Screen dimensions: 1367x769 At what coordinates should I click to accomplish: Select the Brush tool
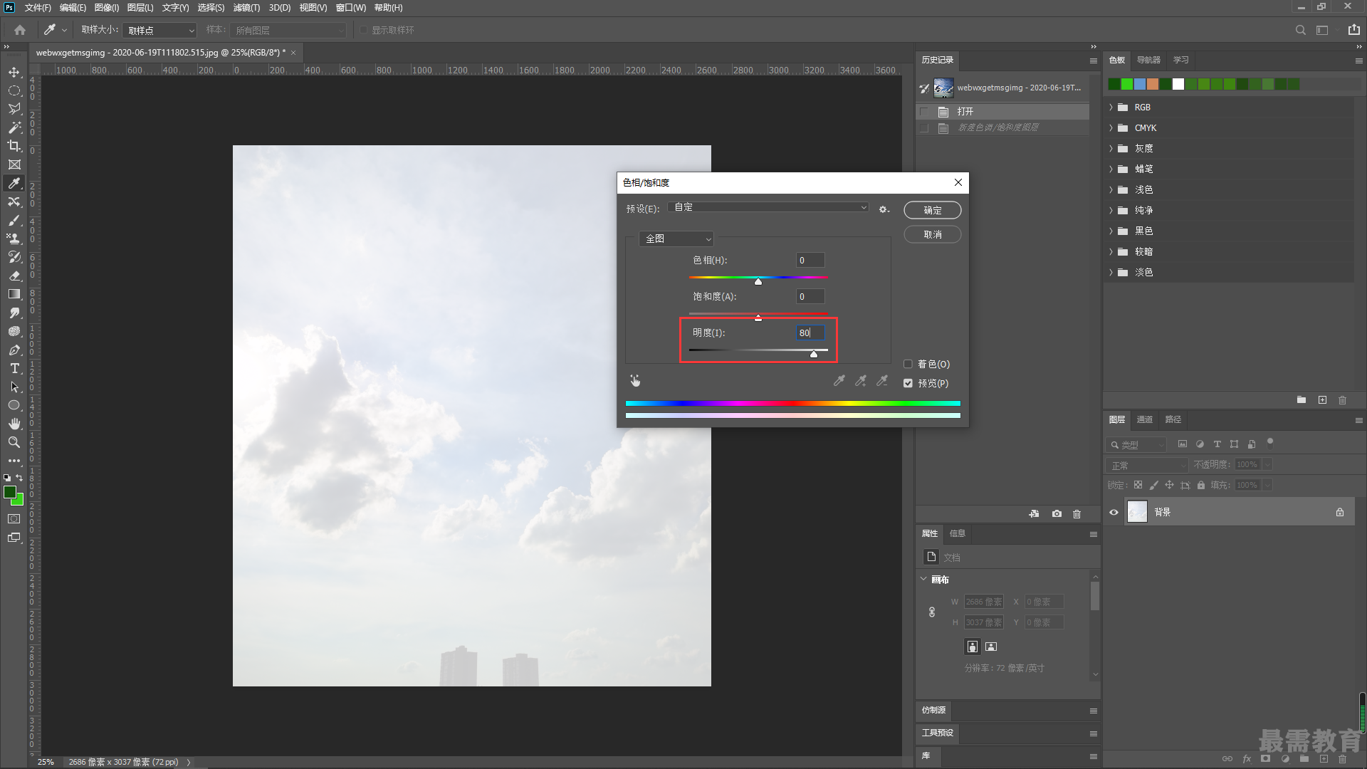[14, 220]
